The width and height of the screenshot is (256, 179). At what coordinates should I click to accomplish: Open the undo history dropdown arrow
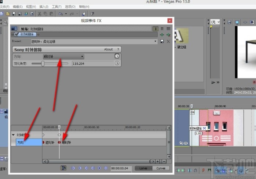click(x=66, y=14)
